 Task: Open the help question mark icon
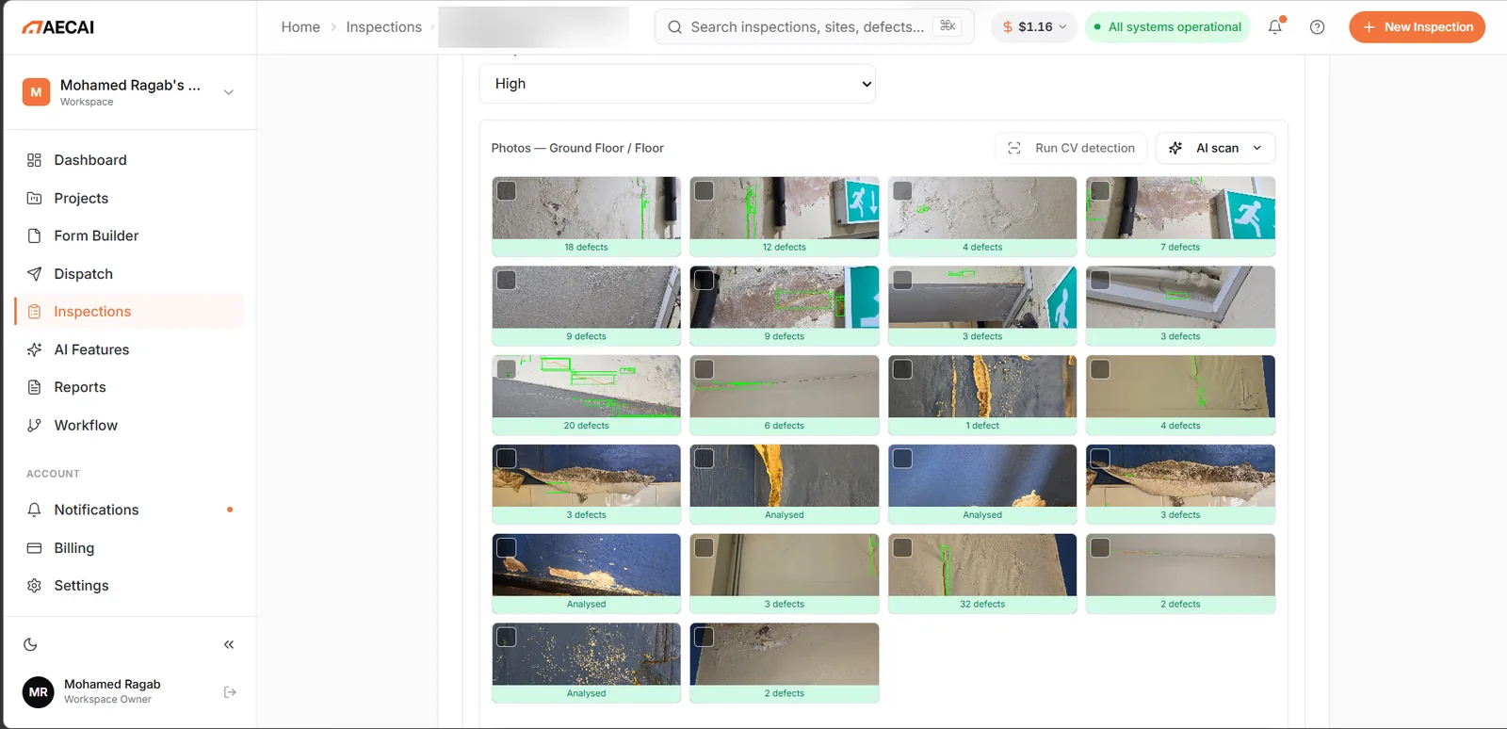pos(1318,27)
